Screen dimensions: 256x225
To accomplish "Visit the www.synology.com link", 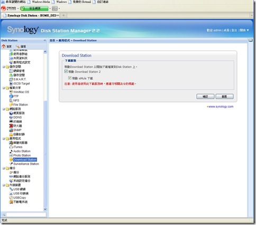I will 221,107.
